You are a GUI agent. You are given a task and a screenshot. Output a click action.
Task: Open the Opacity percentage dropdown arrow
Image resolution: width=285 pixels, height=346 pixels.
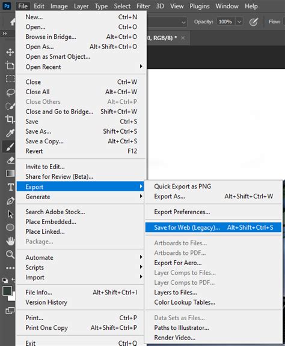click(239, 22)
